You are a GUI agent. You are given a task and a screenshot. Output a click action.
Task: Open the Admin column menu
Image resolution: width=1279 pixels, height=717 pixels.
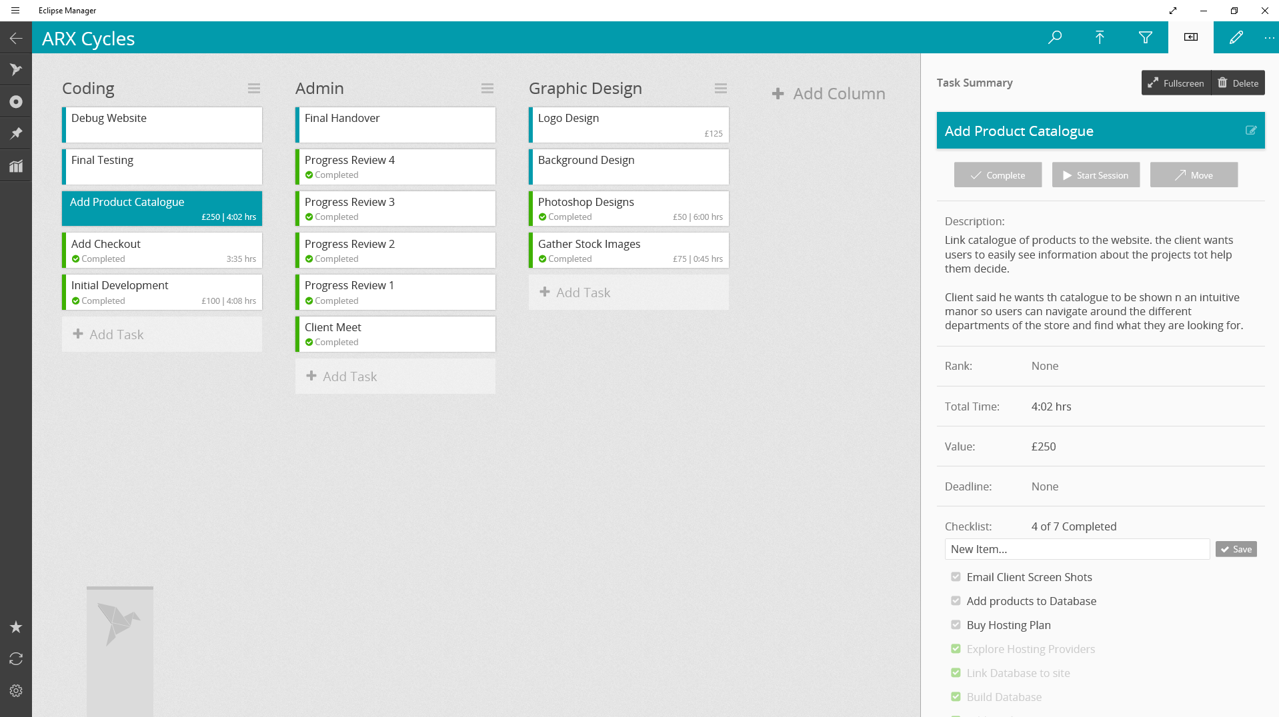point(487,89)
